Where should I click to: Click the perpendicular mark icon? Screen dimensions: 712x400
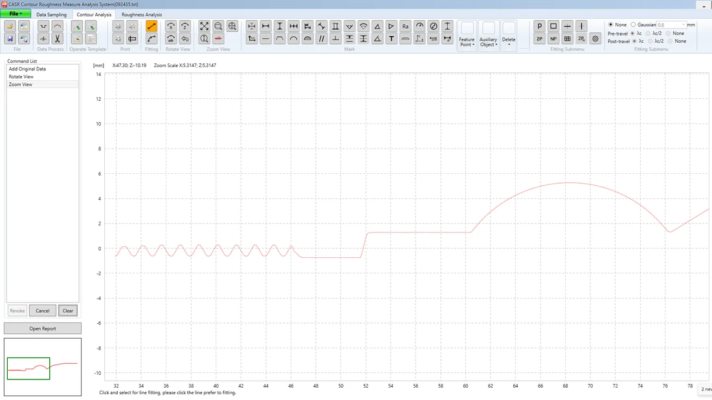335,39
